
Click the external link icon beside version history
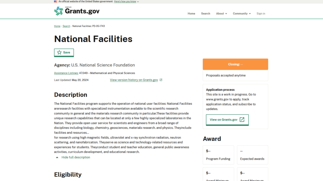click(161, 80)
